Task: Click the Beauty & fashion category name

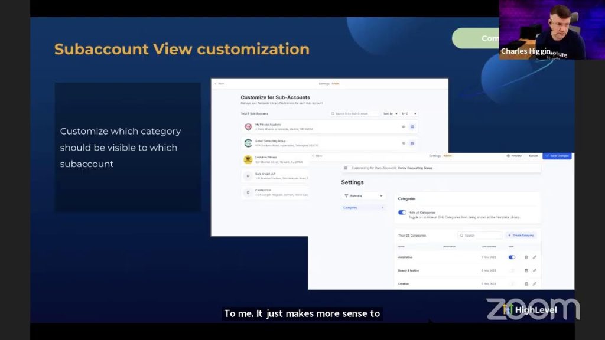Action: click(408, 270)
